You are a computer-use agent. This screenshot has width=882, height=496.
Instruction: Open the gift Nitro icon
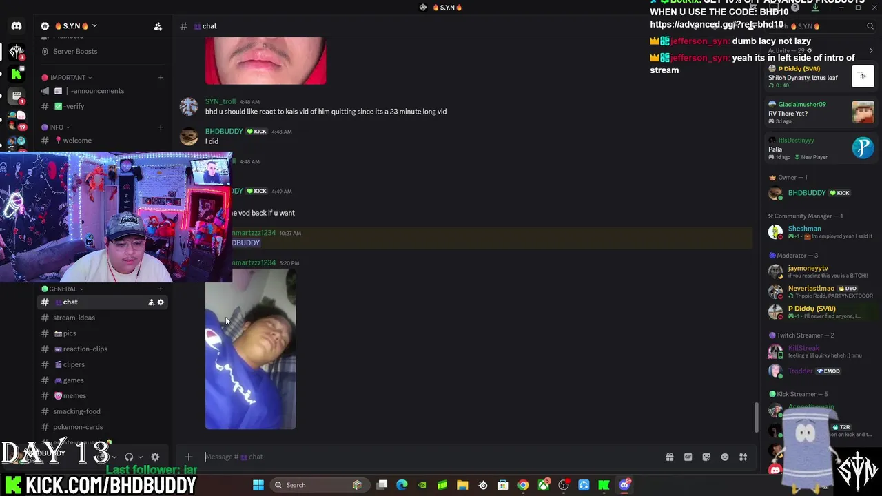click(670, 457)
